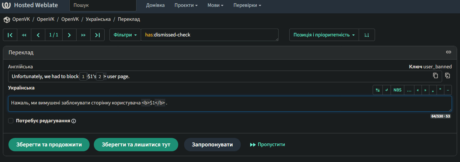Go to the previous string
The image size is (460, 162).
click(38, 35)
